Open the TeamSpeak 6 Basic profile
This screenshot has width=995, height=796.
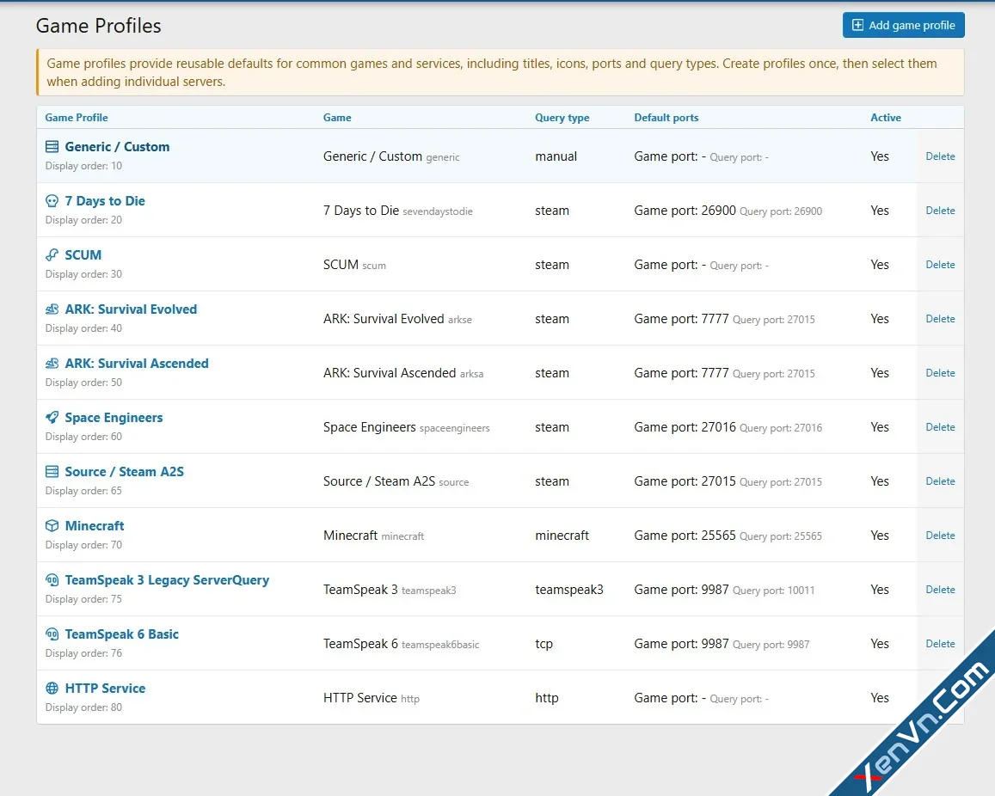click(x=122, y=634)
